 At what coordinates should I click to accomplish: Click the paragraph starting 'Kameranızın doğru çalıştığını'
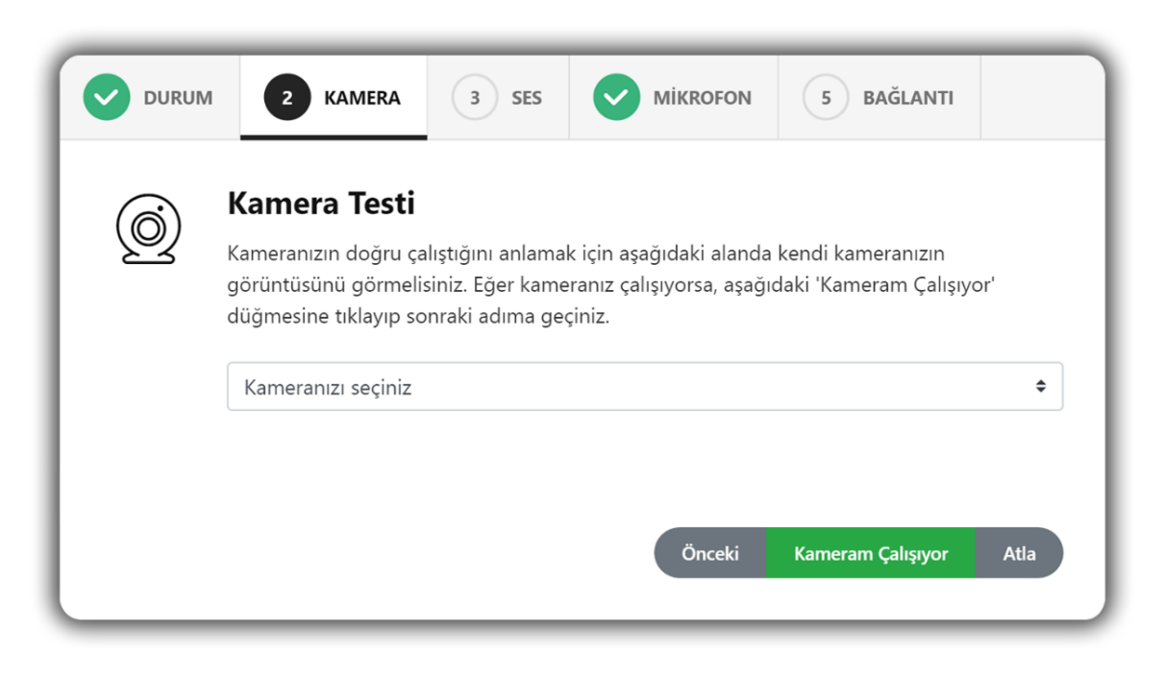pyautogui.click(x=611, y=285)
